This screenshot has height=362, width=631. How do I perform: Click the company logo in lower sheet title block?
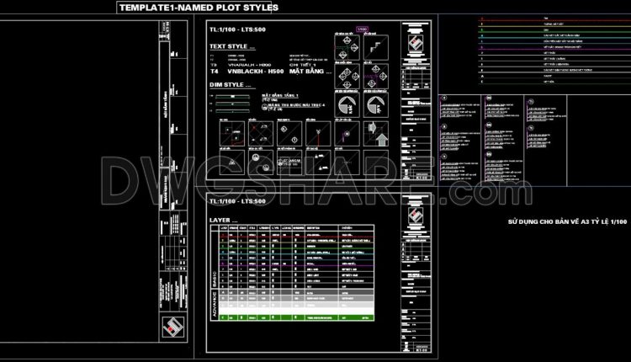pos(416,215)
